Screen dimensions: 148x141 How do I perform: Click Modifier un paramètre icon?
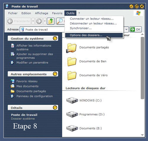[x=12, y=62]
